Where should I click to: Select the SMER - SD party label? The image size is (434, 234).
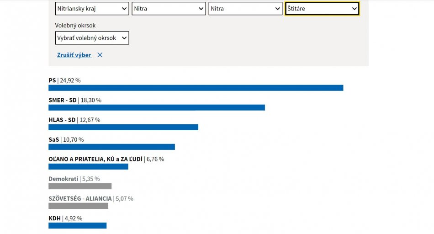(x=63, y=100)
